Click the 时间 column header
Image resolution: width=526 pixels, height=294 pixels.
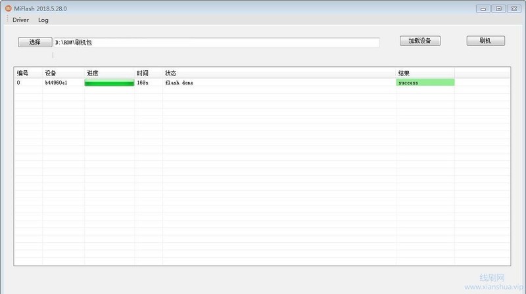(x=149, y=73)
